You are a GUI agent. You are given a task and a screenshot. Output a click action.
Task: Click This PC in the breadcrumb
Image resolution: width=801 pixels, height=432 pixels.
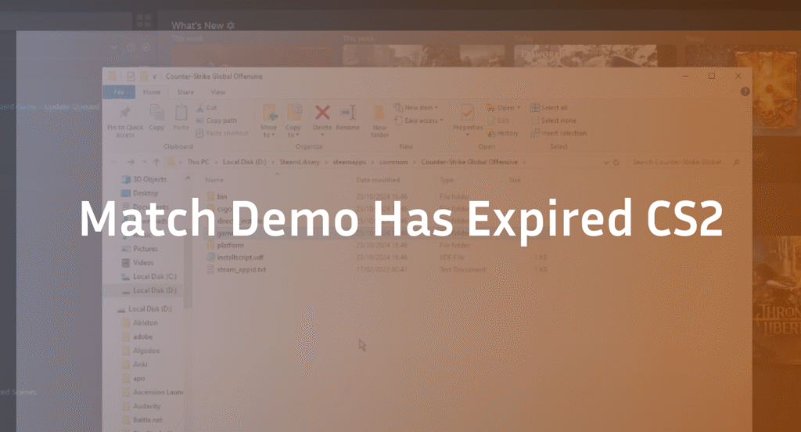[198, 162]
